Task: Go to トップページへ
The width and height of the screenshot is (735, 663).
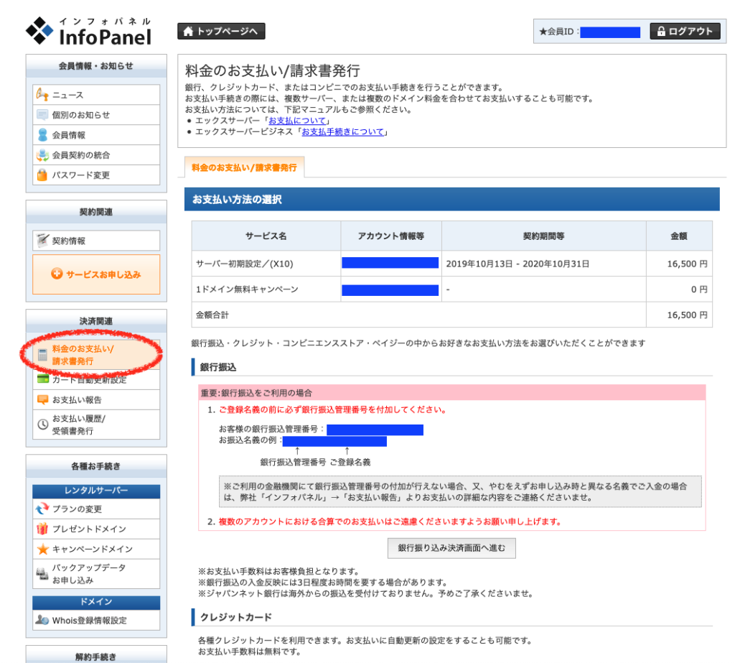Action: [221, 32]
